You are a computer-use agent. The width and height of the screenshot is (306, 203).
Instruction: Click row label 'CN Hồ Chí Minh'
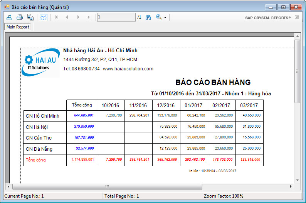pyautogui.click(x=42, y=116)
